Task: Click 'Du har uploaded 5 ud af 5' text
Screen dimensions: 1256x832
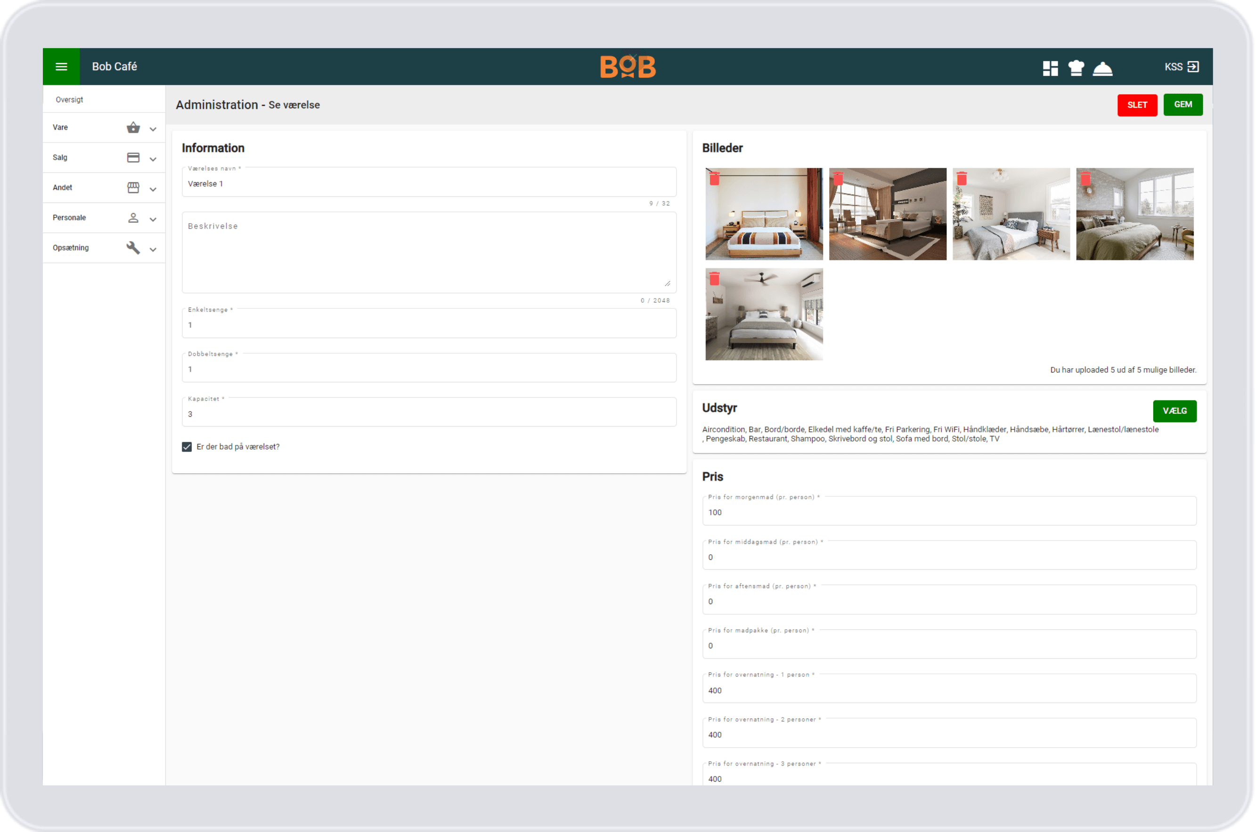Action: coord(1123,371)
